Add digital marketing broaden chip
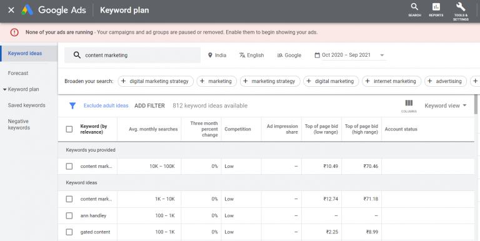This screenshot has width=480, height=241. [x=331, y=81]
